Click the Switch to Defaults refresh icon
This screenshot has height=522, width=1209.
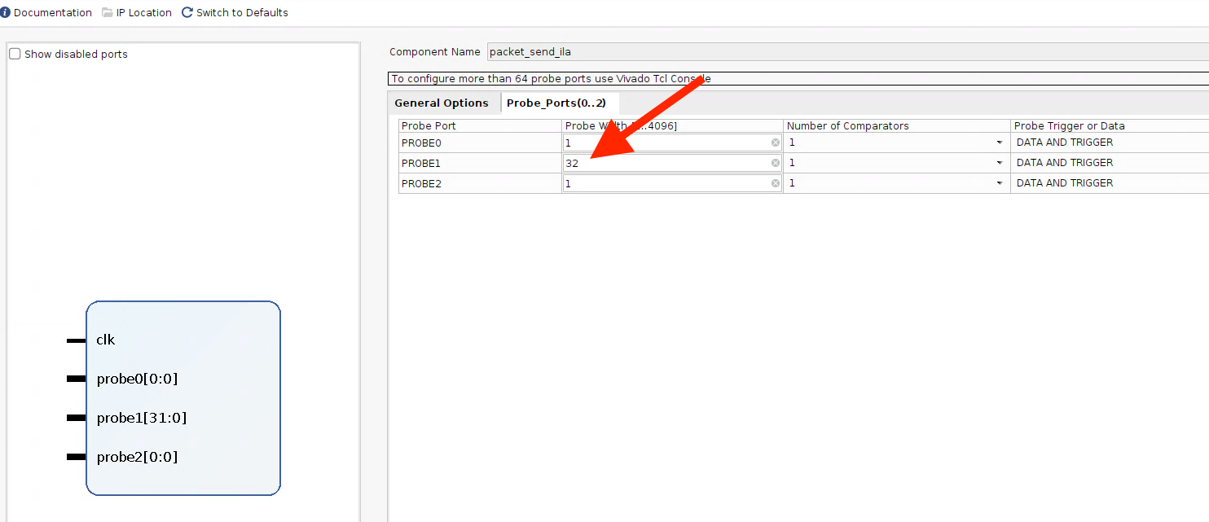pyautogui.click(x=187, y=13)
